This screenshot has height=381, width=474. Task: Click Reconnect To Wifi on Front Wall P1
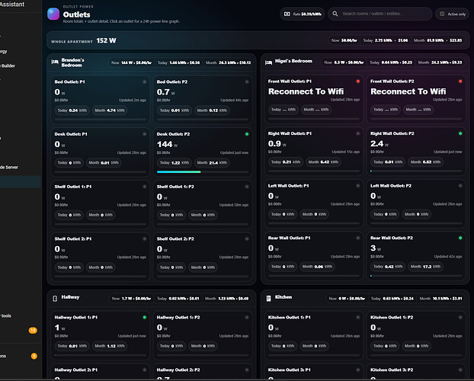(306, 91)
